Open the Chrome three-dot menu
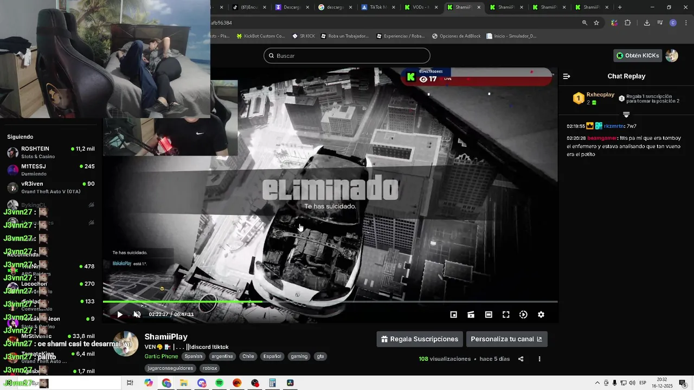 click(686, 23)
